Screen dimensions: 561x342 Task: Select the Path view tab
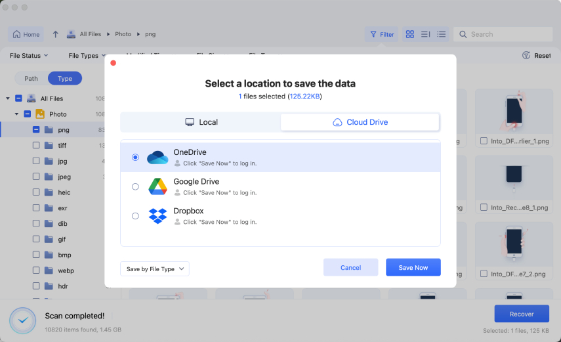coord(31,79)
